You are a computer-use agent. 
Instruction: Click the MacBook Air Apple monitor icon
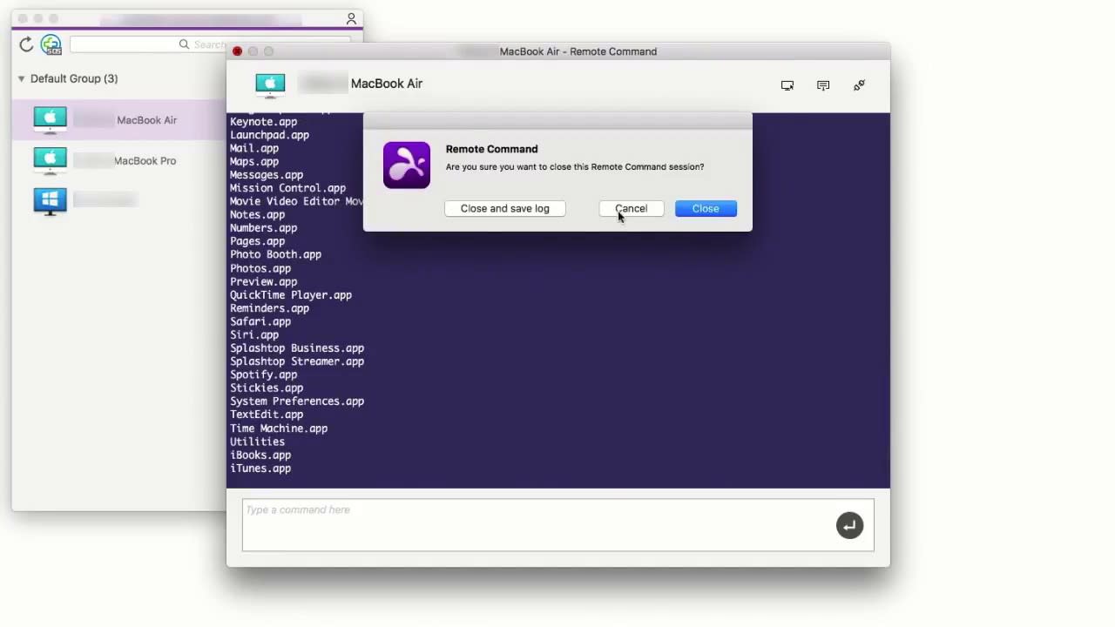[x=50, y=119]
